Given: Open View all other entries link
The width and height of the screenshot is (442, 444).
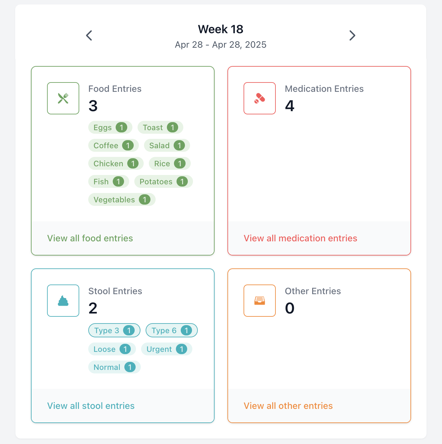Looking at the screenshot, I should (x=288, y=406).
